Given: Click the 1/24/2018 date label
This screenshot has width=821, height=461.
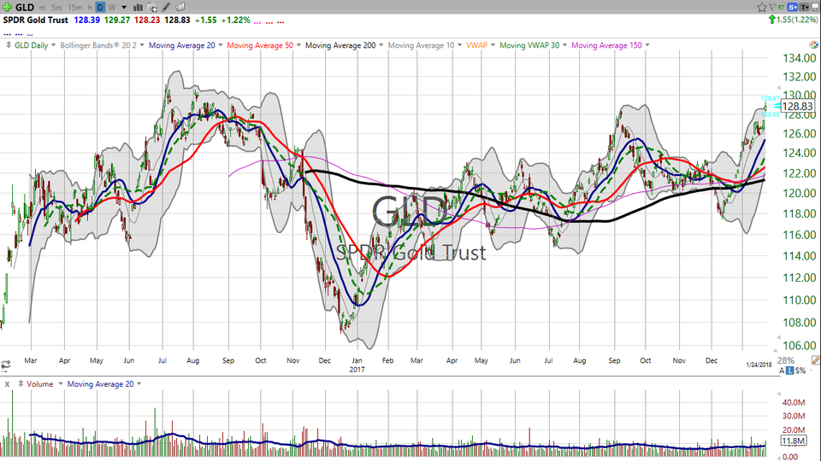Looking at the screenshot, I should 759,365.
